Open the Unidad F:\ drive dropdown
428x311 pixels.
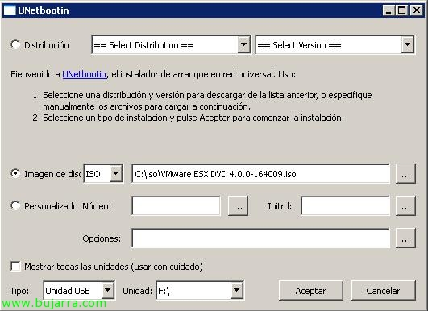[200, 291]
